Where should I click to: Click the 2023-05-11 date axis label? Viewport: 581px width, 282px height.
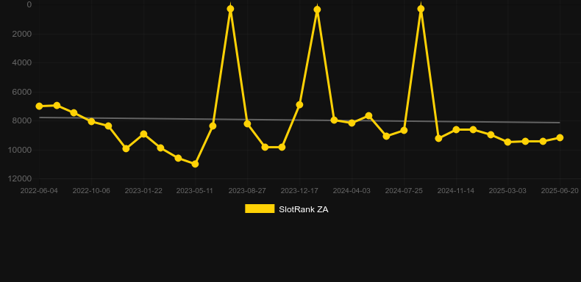click(x=195, y=191)
